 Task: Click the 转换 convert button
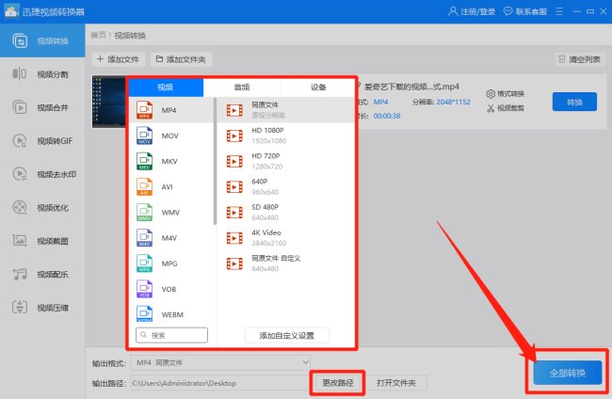point(574,102)
